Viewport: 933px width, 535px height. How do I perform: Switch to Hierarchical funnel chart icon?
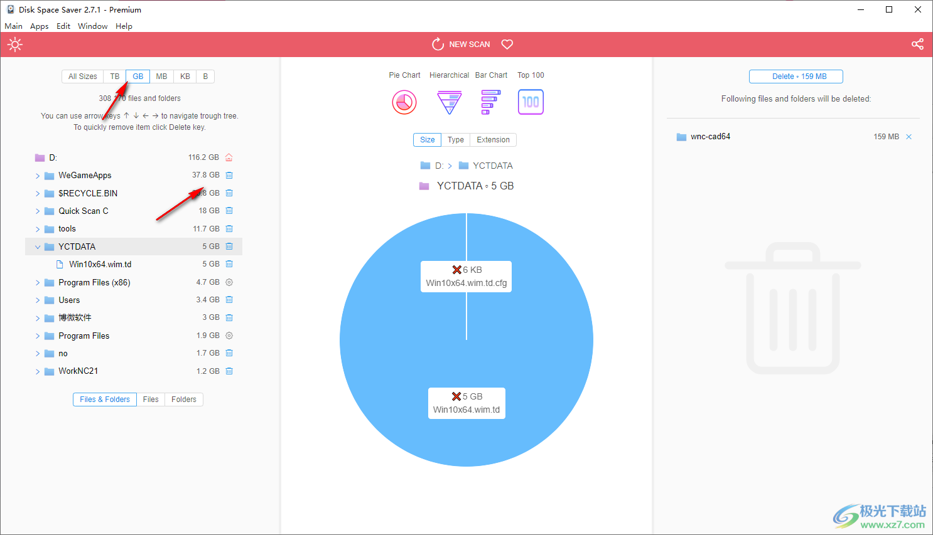pyautogui.click(x=449, y=102)
